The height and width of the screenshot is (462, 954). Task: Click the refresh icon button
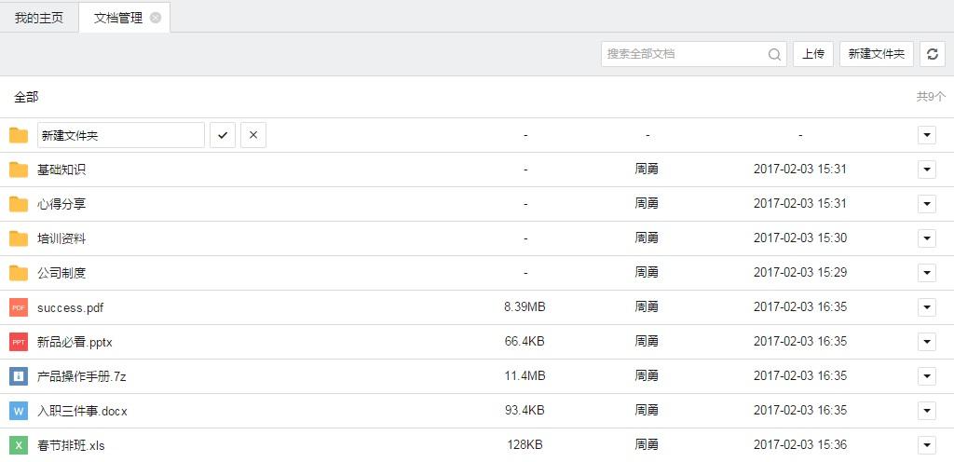[933, 54]
